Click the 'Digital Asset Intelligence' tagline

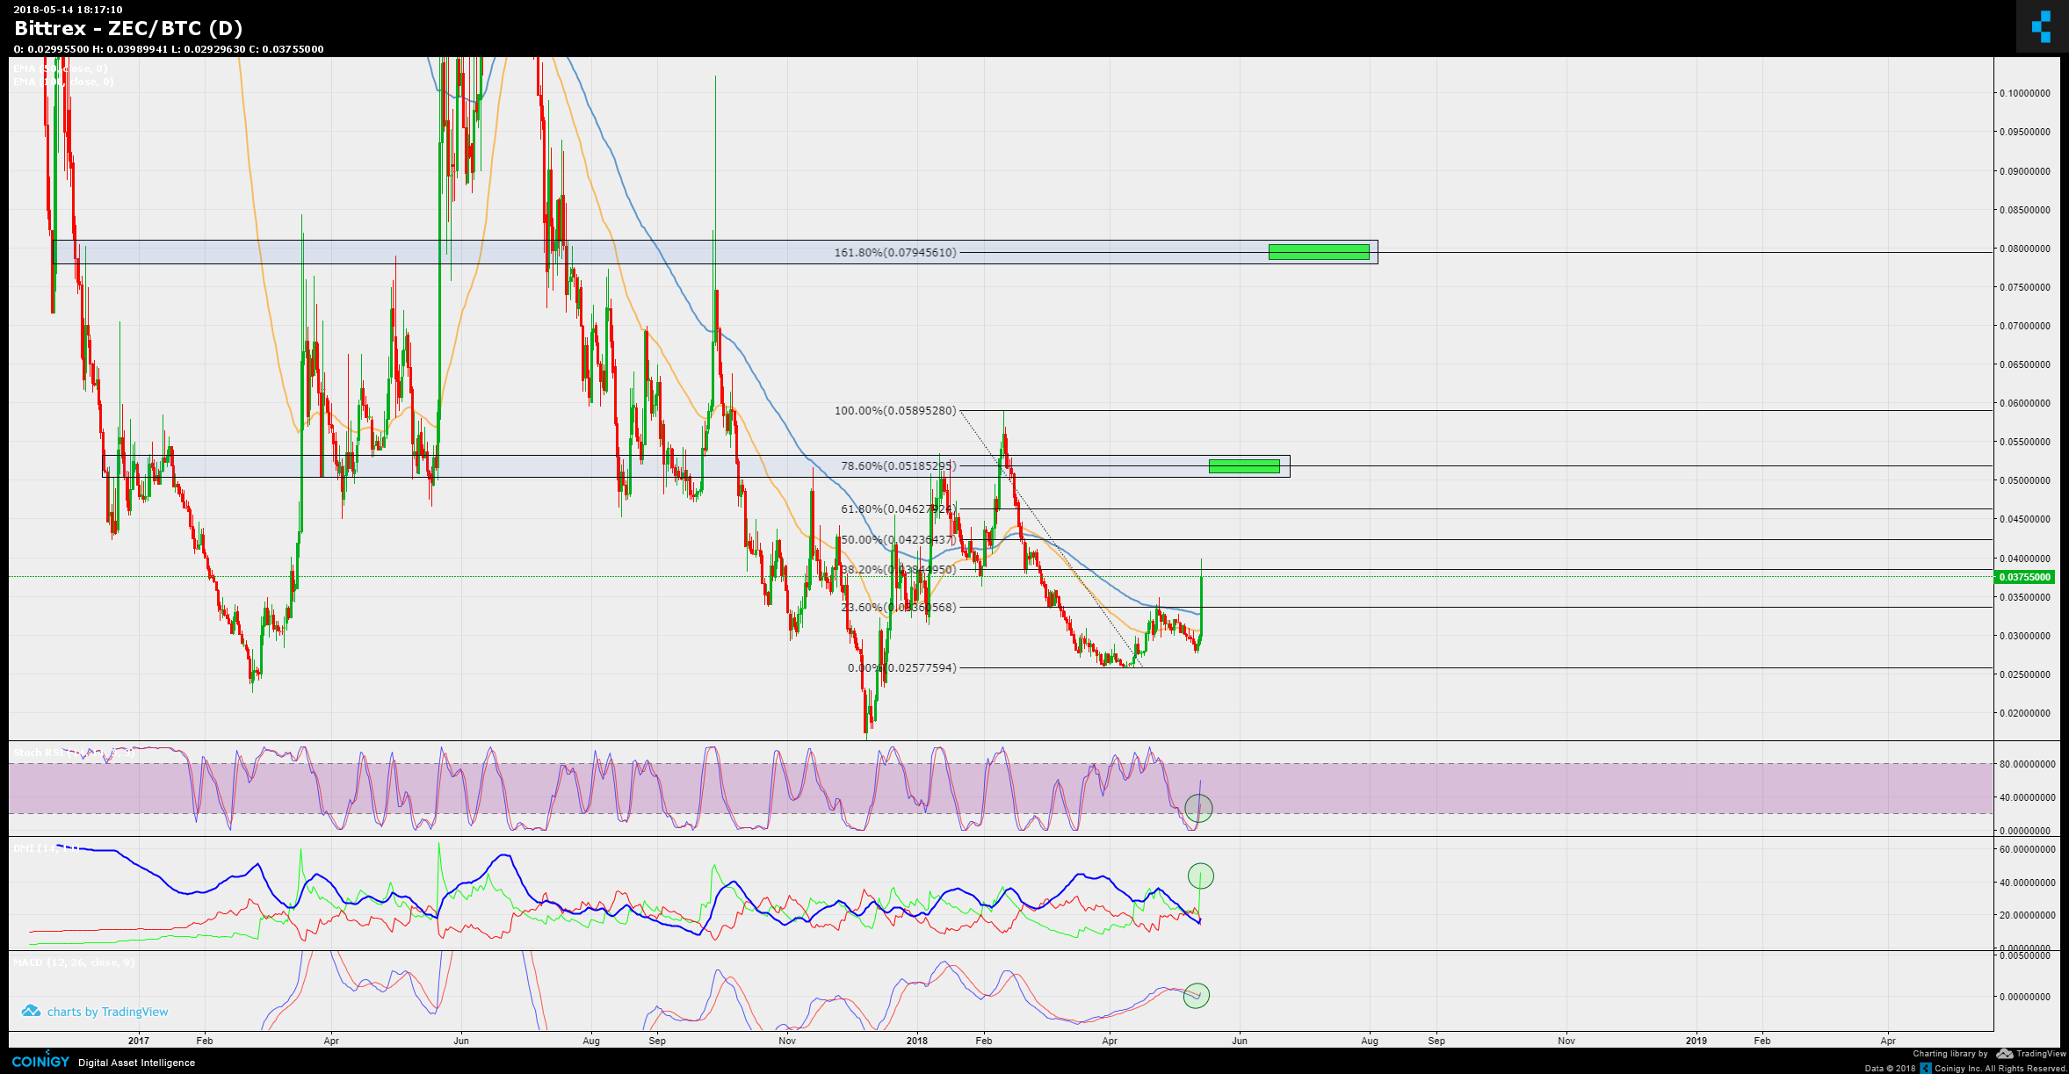(136, 1063)
